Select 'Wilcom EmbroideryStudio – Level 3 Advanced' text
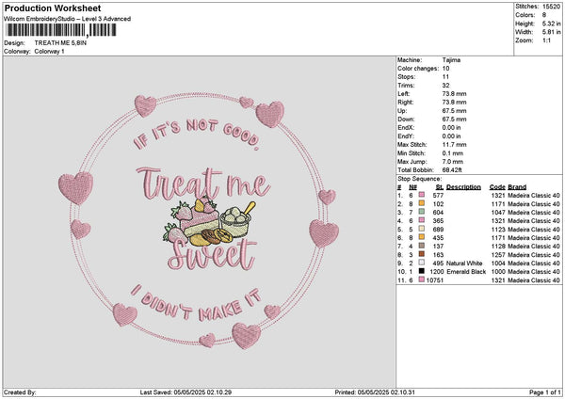This screenshot has width=565, height=399. (67, 19)
